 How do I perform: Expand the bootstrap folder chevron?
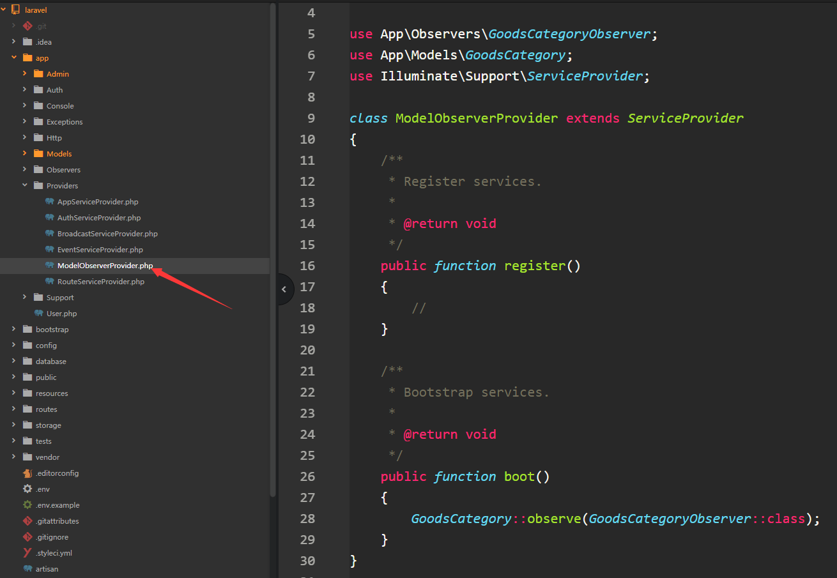tap(14, 330)
